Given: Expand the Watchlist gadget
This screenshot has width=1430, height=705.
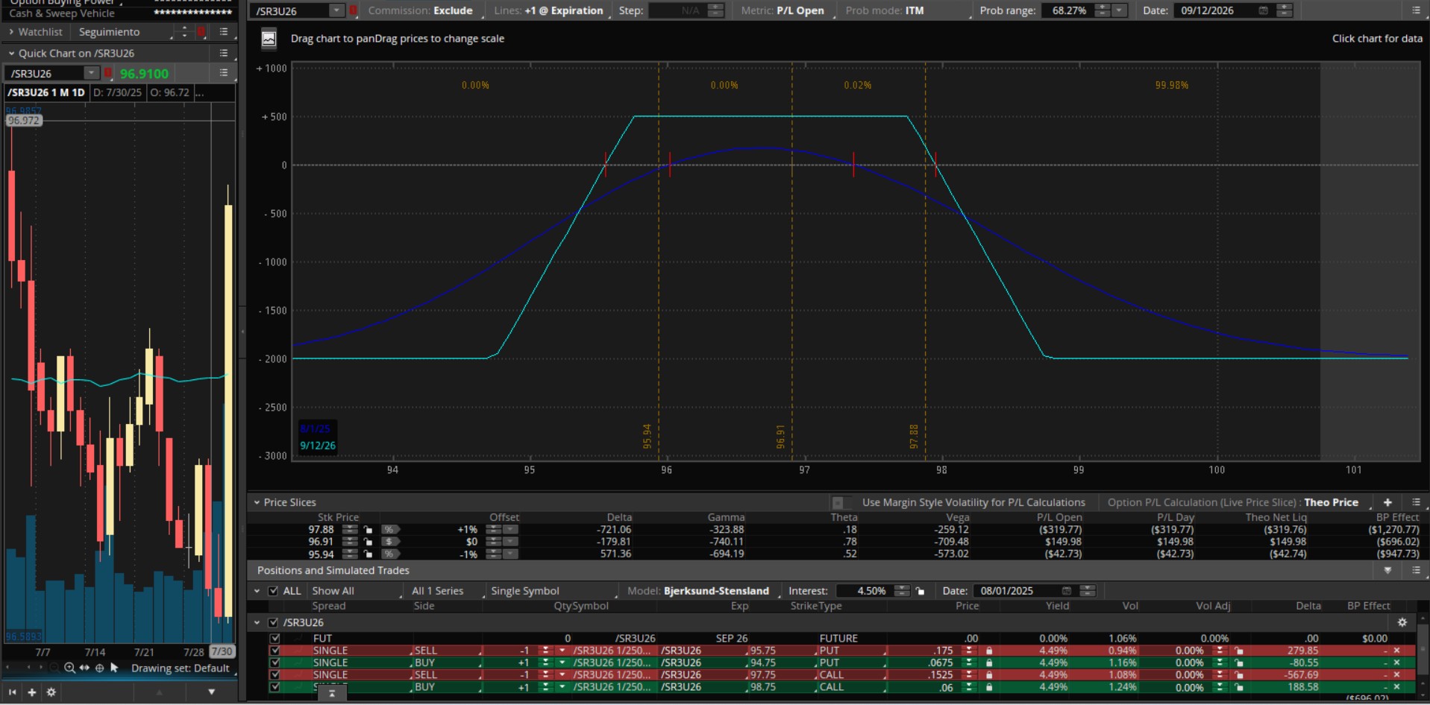Looking at the screenshot, I should [11, 32].
